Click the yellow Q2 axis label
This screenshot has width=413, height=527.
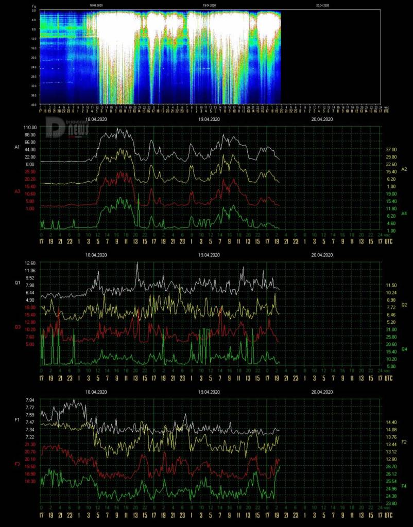404,305
